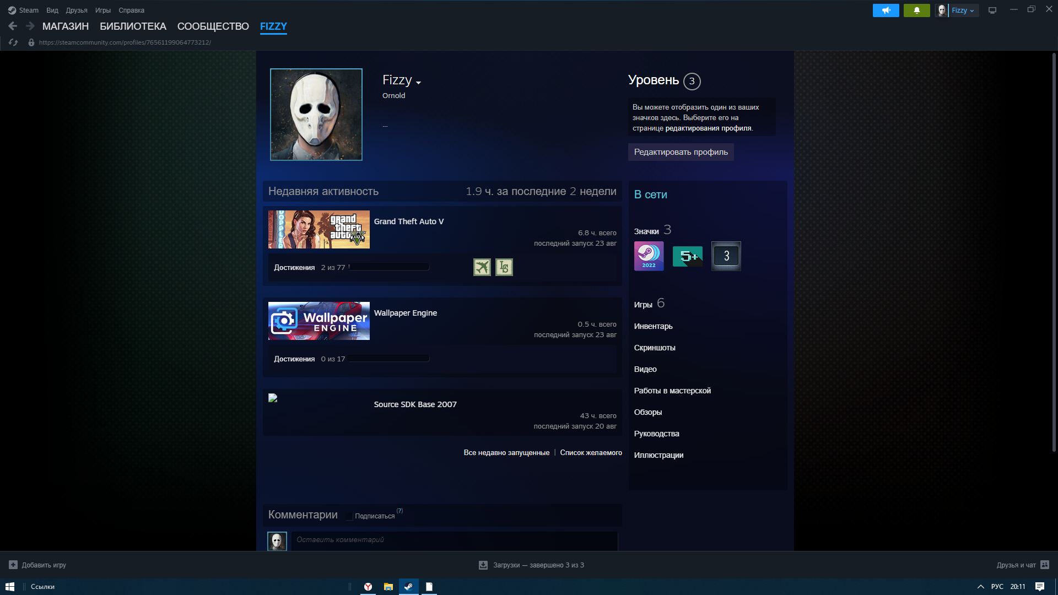Open the Иллюстрации link

658,455
